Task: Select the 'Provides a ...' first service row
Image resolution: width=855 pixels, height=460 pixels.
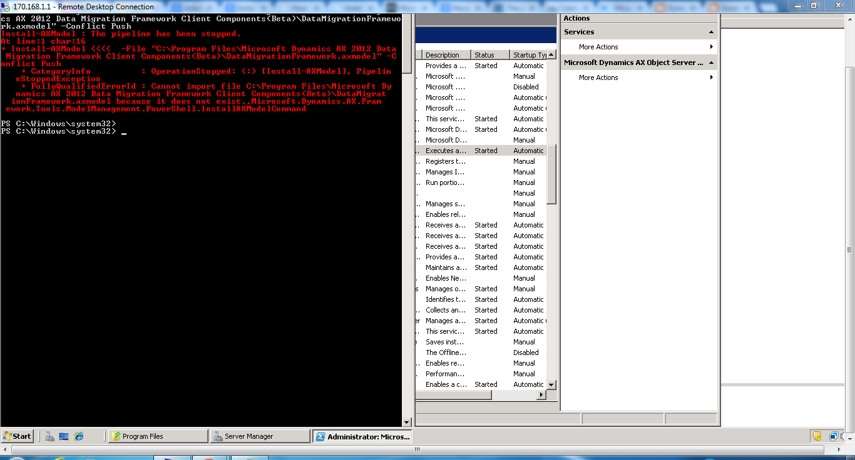Action: (481, 66)
